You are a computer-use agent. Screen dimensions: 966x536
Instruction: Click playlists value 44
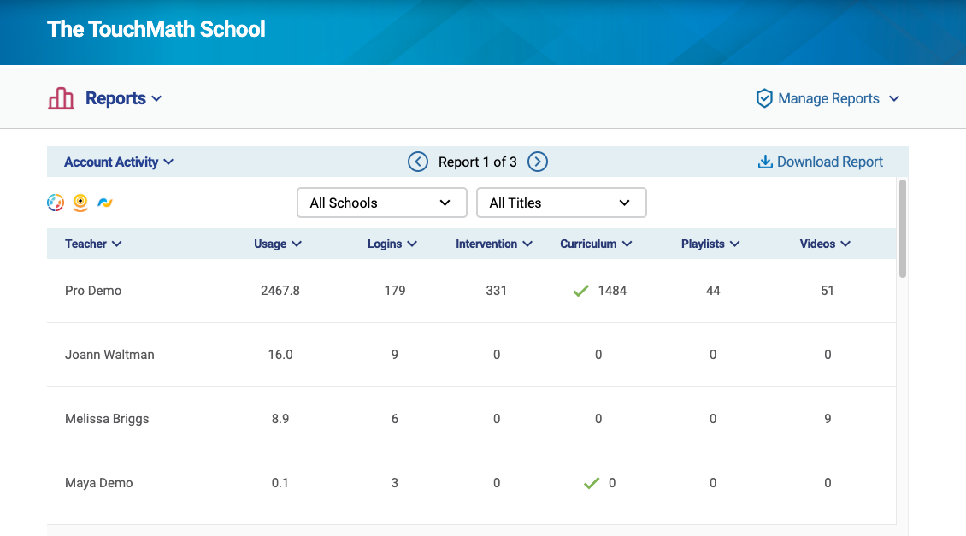click(713, 291)
